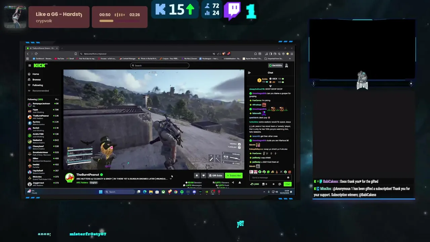
Task: Select Recommended in Kick sidebar
Action: (x=38, y=91)
